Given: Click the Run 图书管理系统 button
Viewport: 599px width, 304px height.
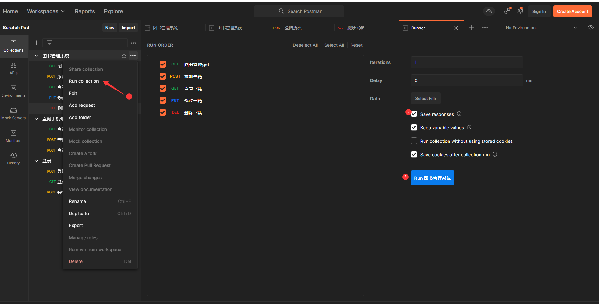Looking at the screenshot, I should tap(432, 178).
